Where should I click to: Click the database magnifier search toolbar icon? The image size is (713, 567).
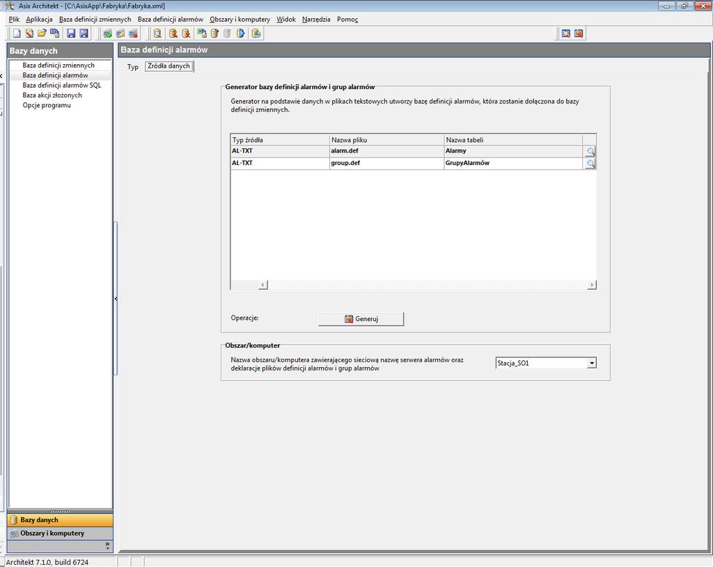(x=157, y=33)
